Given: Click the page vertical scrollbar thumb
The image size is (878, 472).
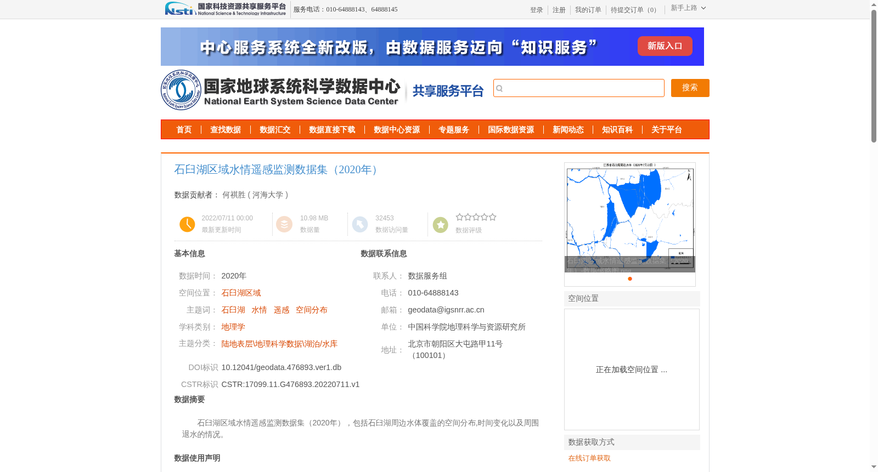Looking at the screenshot, I should [874, 76].
